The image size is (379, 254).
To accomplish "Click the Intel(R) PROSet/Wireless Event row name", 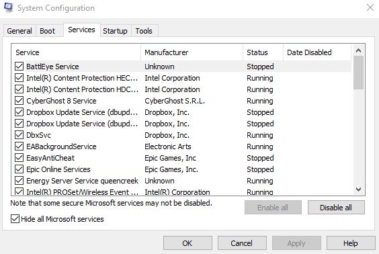I will pyautogui.click(x=82, y=192).
